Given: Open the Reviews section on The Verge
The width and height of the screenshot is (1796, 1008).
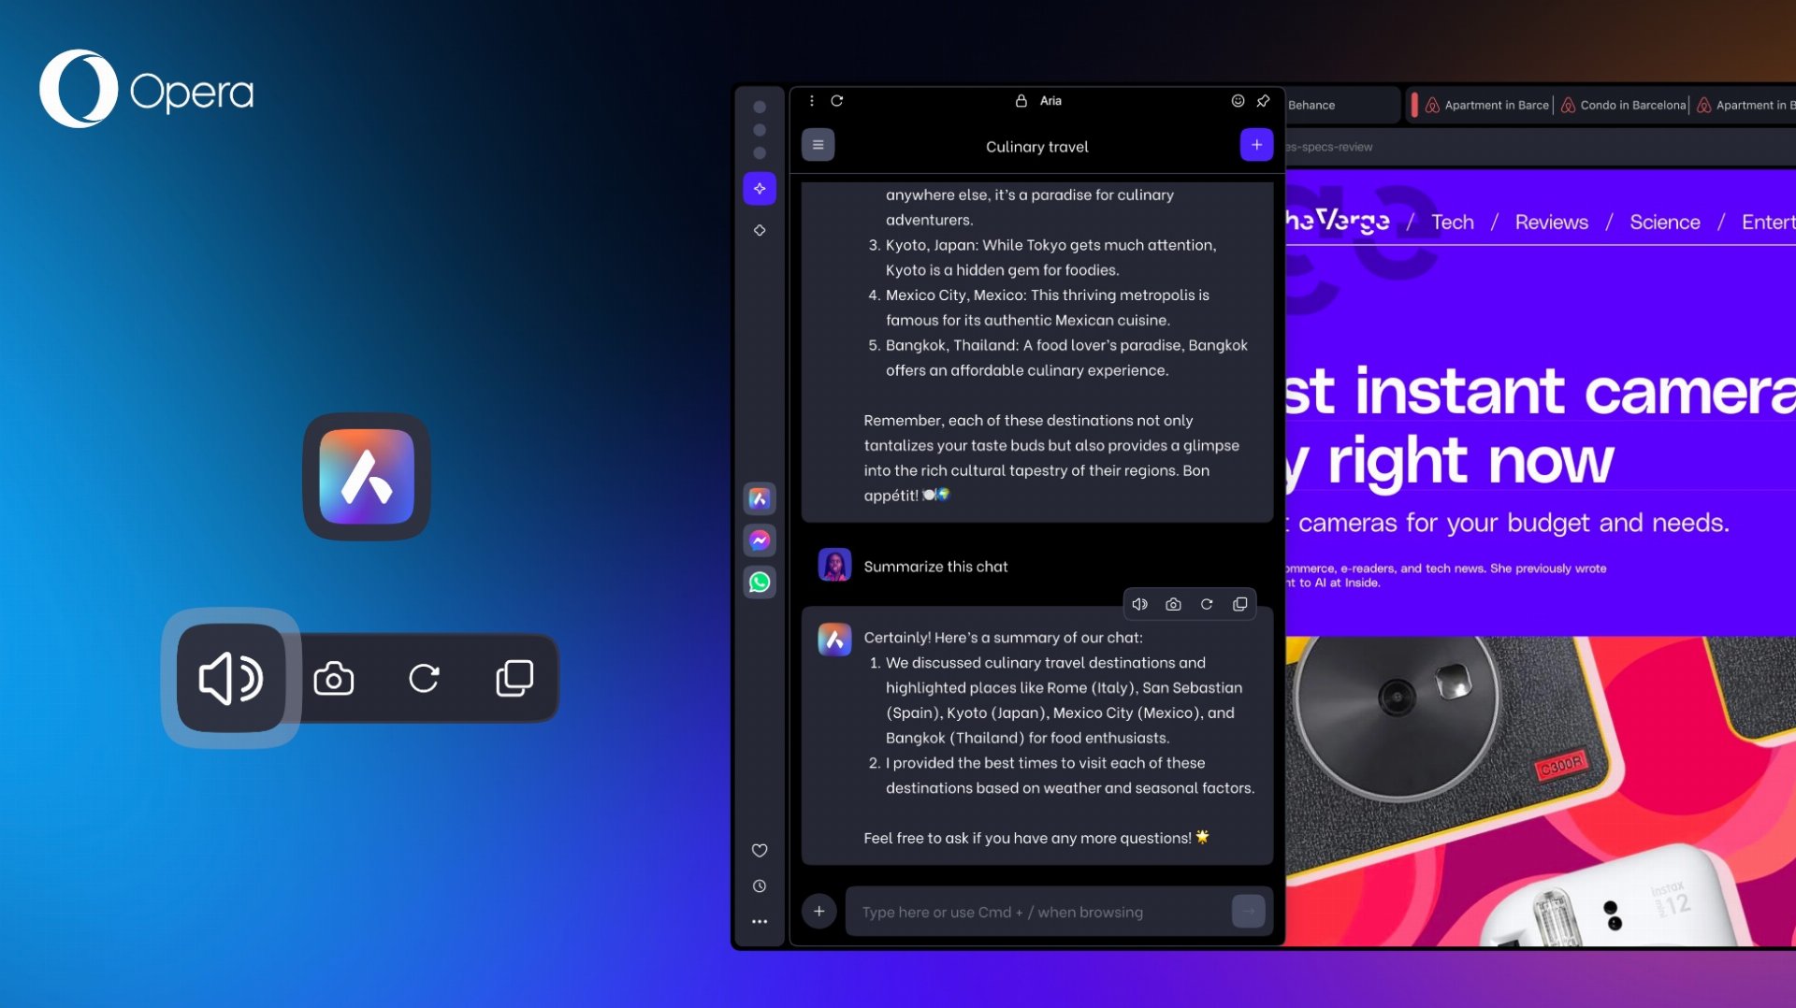Looking at the screenshot, I should point(1551,223).
